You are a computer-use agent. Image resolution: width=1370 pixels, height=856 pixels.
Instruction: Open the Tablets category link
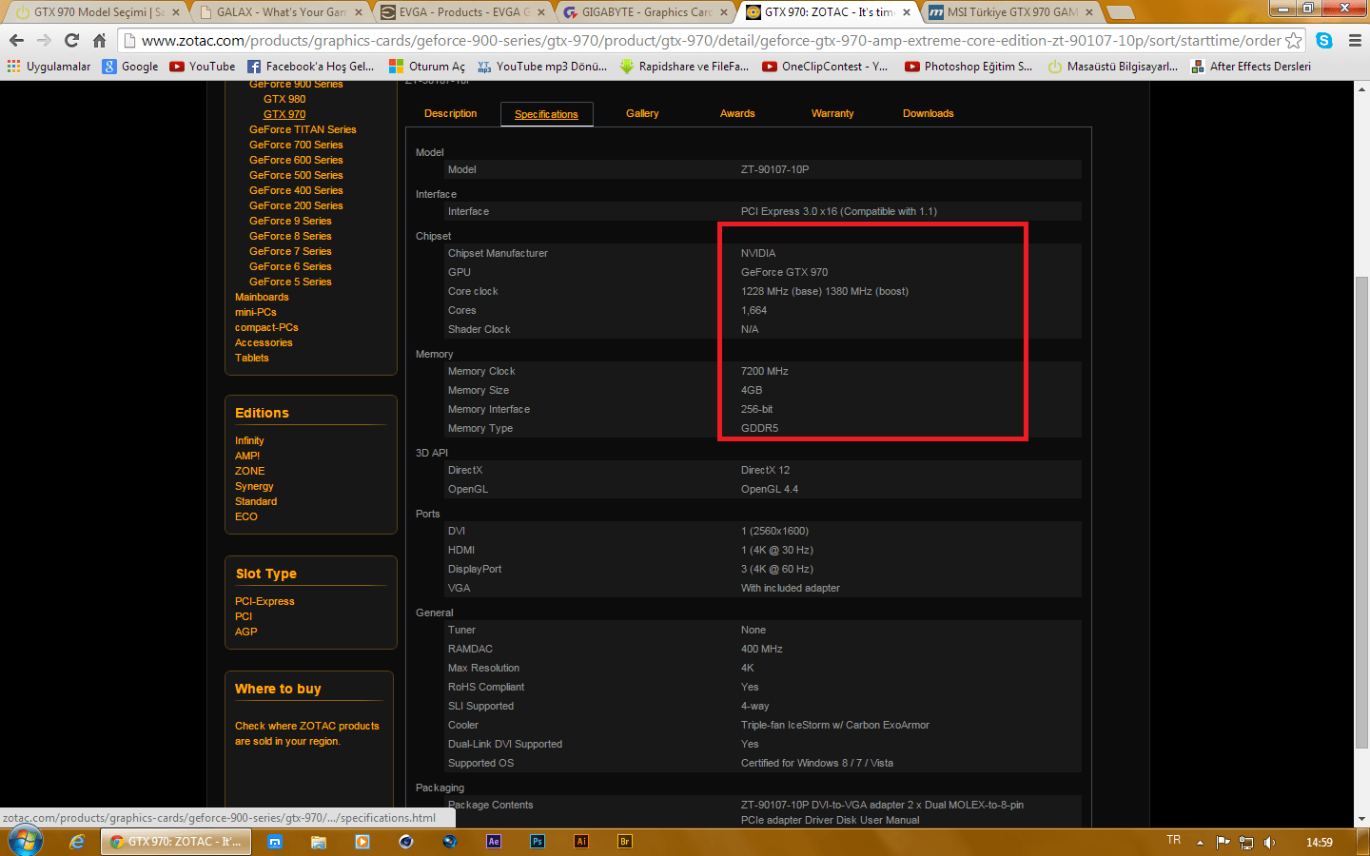(252, 358)
